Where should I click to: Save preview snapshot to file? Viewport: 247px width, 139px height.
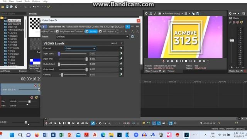[198, 14]
